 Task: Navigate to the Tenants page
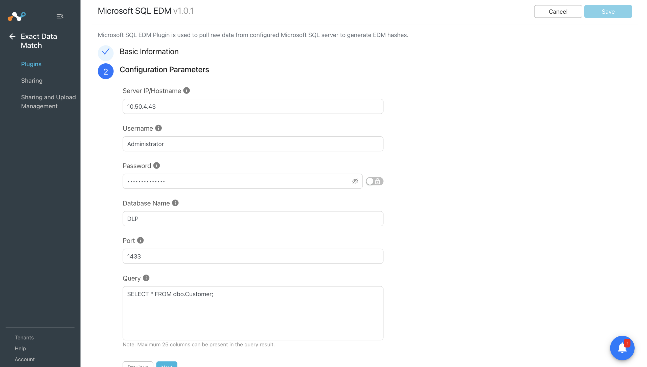pyautogui.click(x=24, y=337)
